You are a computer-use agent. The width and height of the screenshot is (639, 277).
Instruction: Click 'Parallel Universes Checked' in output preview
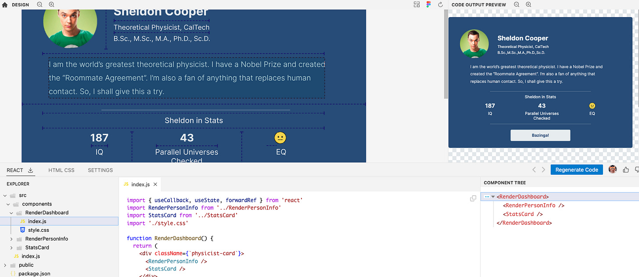click(x=542, y=116)
